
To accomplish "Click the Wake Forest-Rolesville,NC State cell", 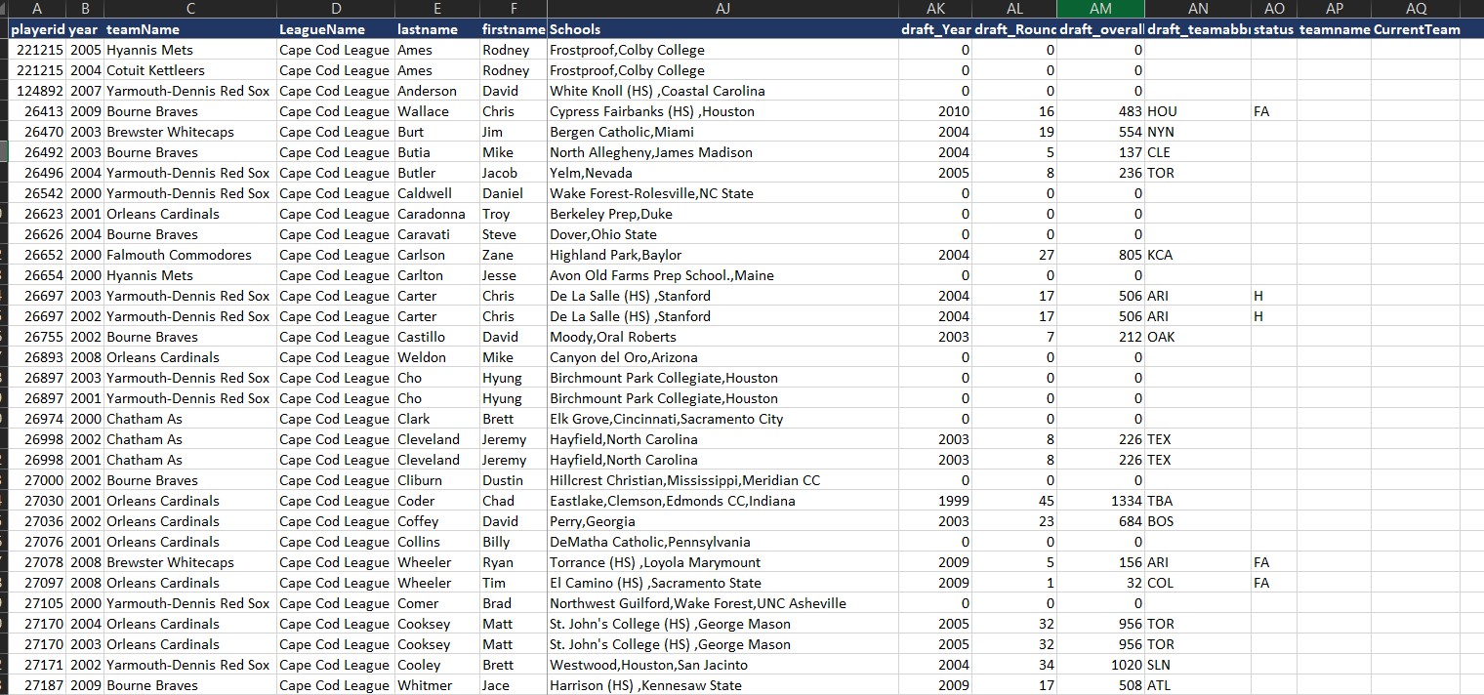I will [x=651, y=193].
